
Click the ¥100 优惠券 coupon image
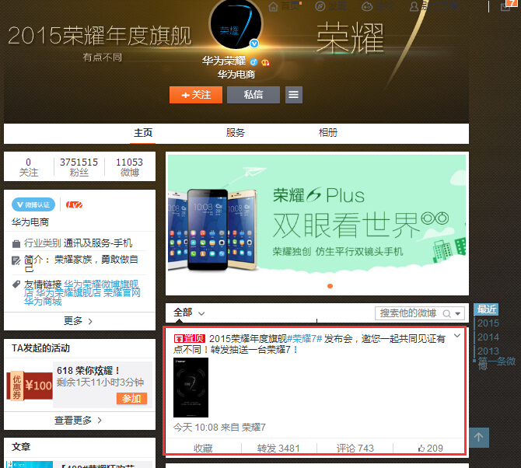click(x=30, y=386)
